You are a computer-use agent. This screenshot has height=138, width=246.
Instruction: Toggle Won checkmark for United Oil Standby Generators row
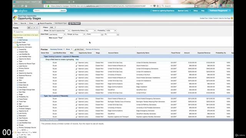[76, 63]
